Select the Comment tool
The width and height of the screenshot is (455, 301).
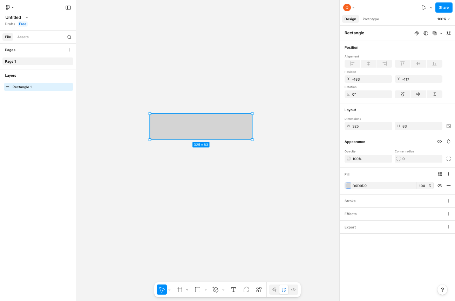[246, 290]
